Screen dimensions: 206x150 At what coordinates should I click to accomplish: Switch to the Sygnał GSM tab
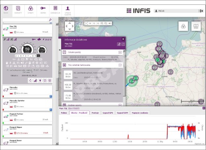[x=122, y=113]
